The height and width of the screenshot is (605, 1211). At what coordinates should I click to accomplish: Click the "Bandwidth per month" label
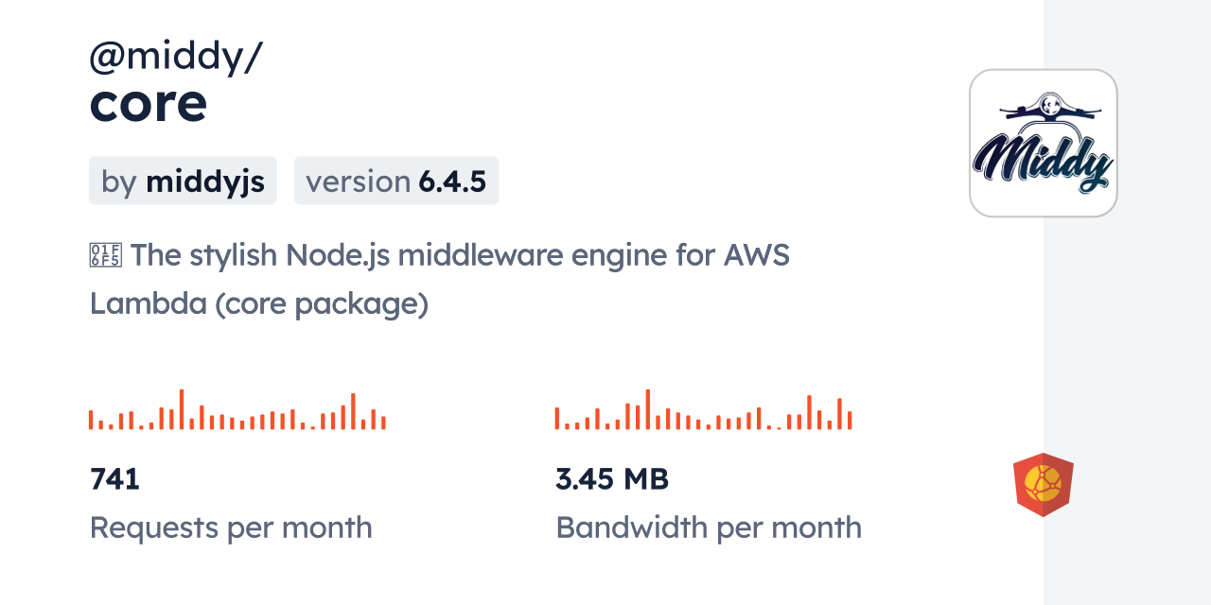point(709,527)
